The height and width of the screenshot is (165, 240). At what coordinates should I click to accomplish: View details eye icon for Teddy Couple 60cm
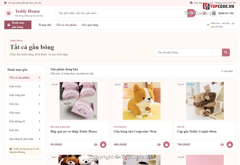222,145
